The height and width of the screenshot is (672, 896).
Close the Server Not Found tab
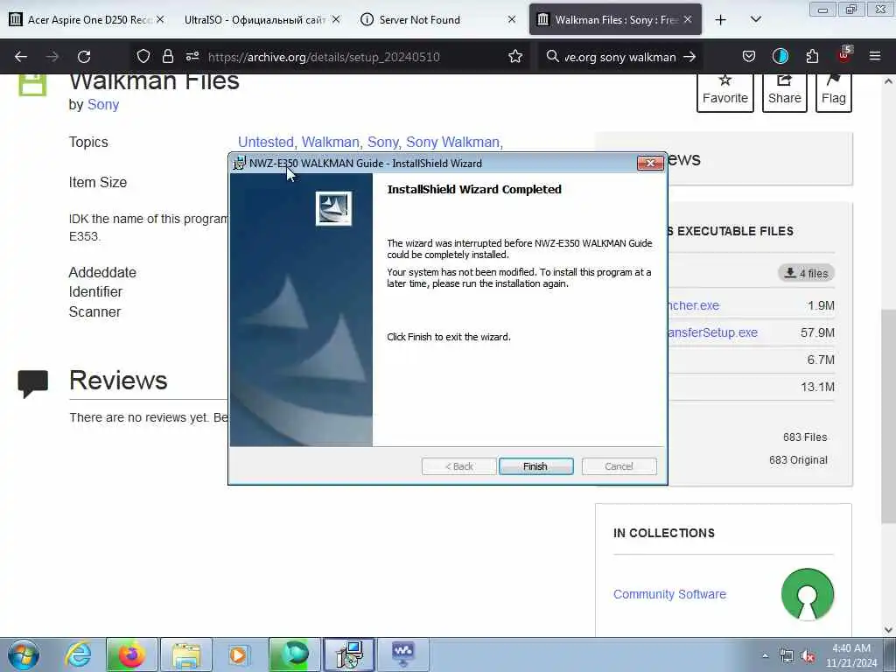[x=511, y=19]
